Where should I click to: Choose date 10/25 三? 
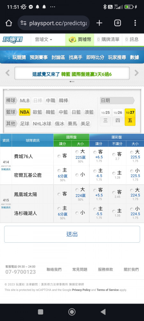[106, 117]
